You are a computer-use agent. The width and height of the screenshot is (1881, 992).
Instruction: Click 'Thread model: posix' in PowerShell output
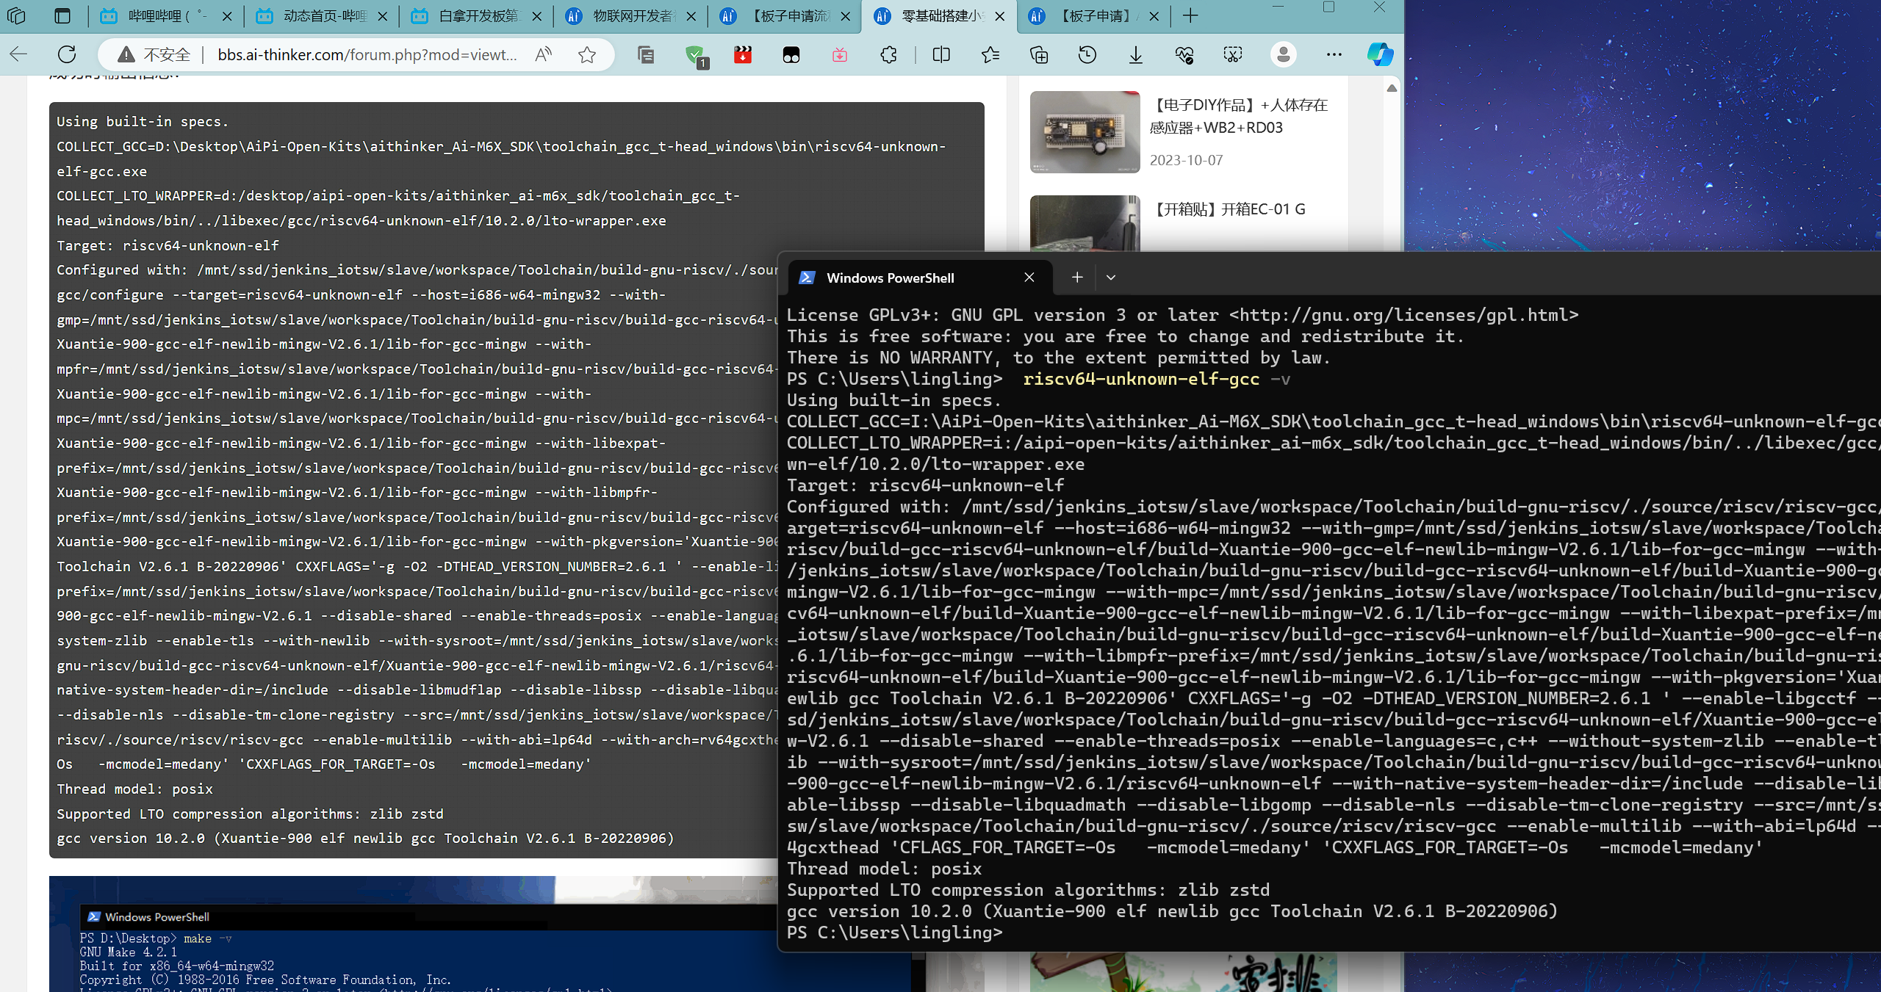click(x=884, y=869)
